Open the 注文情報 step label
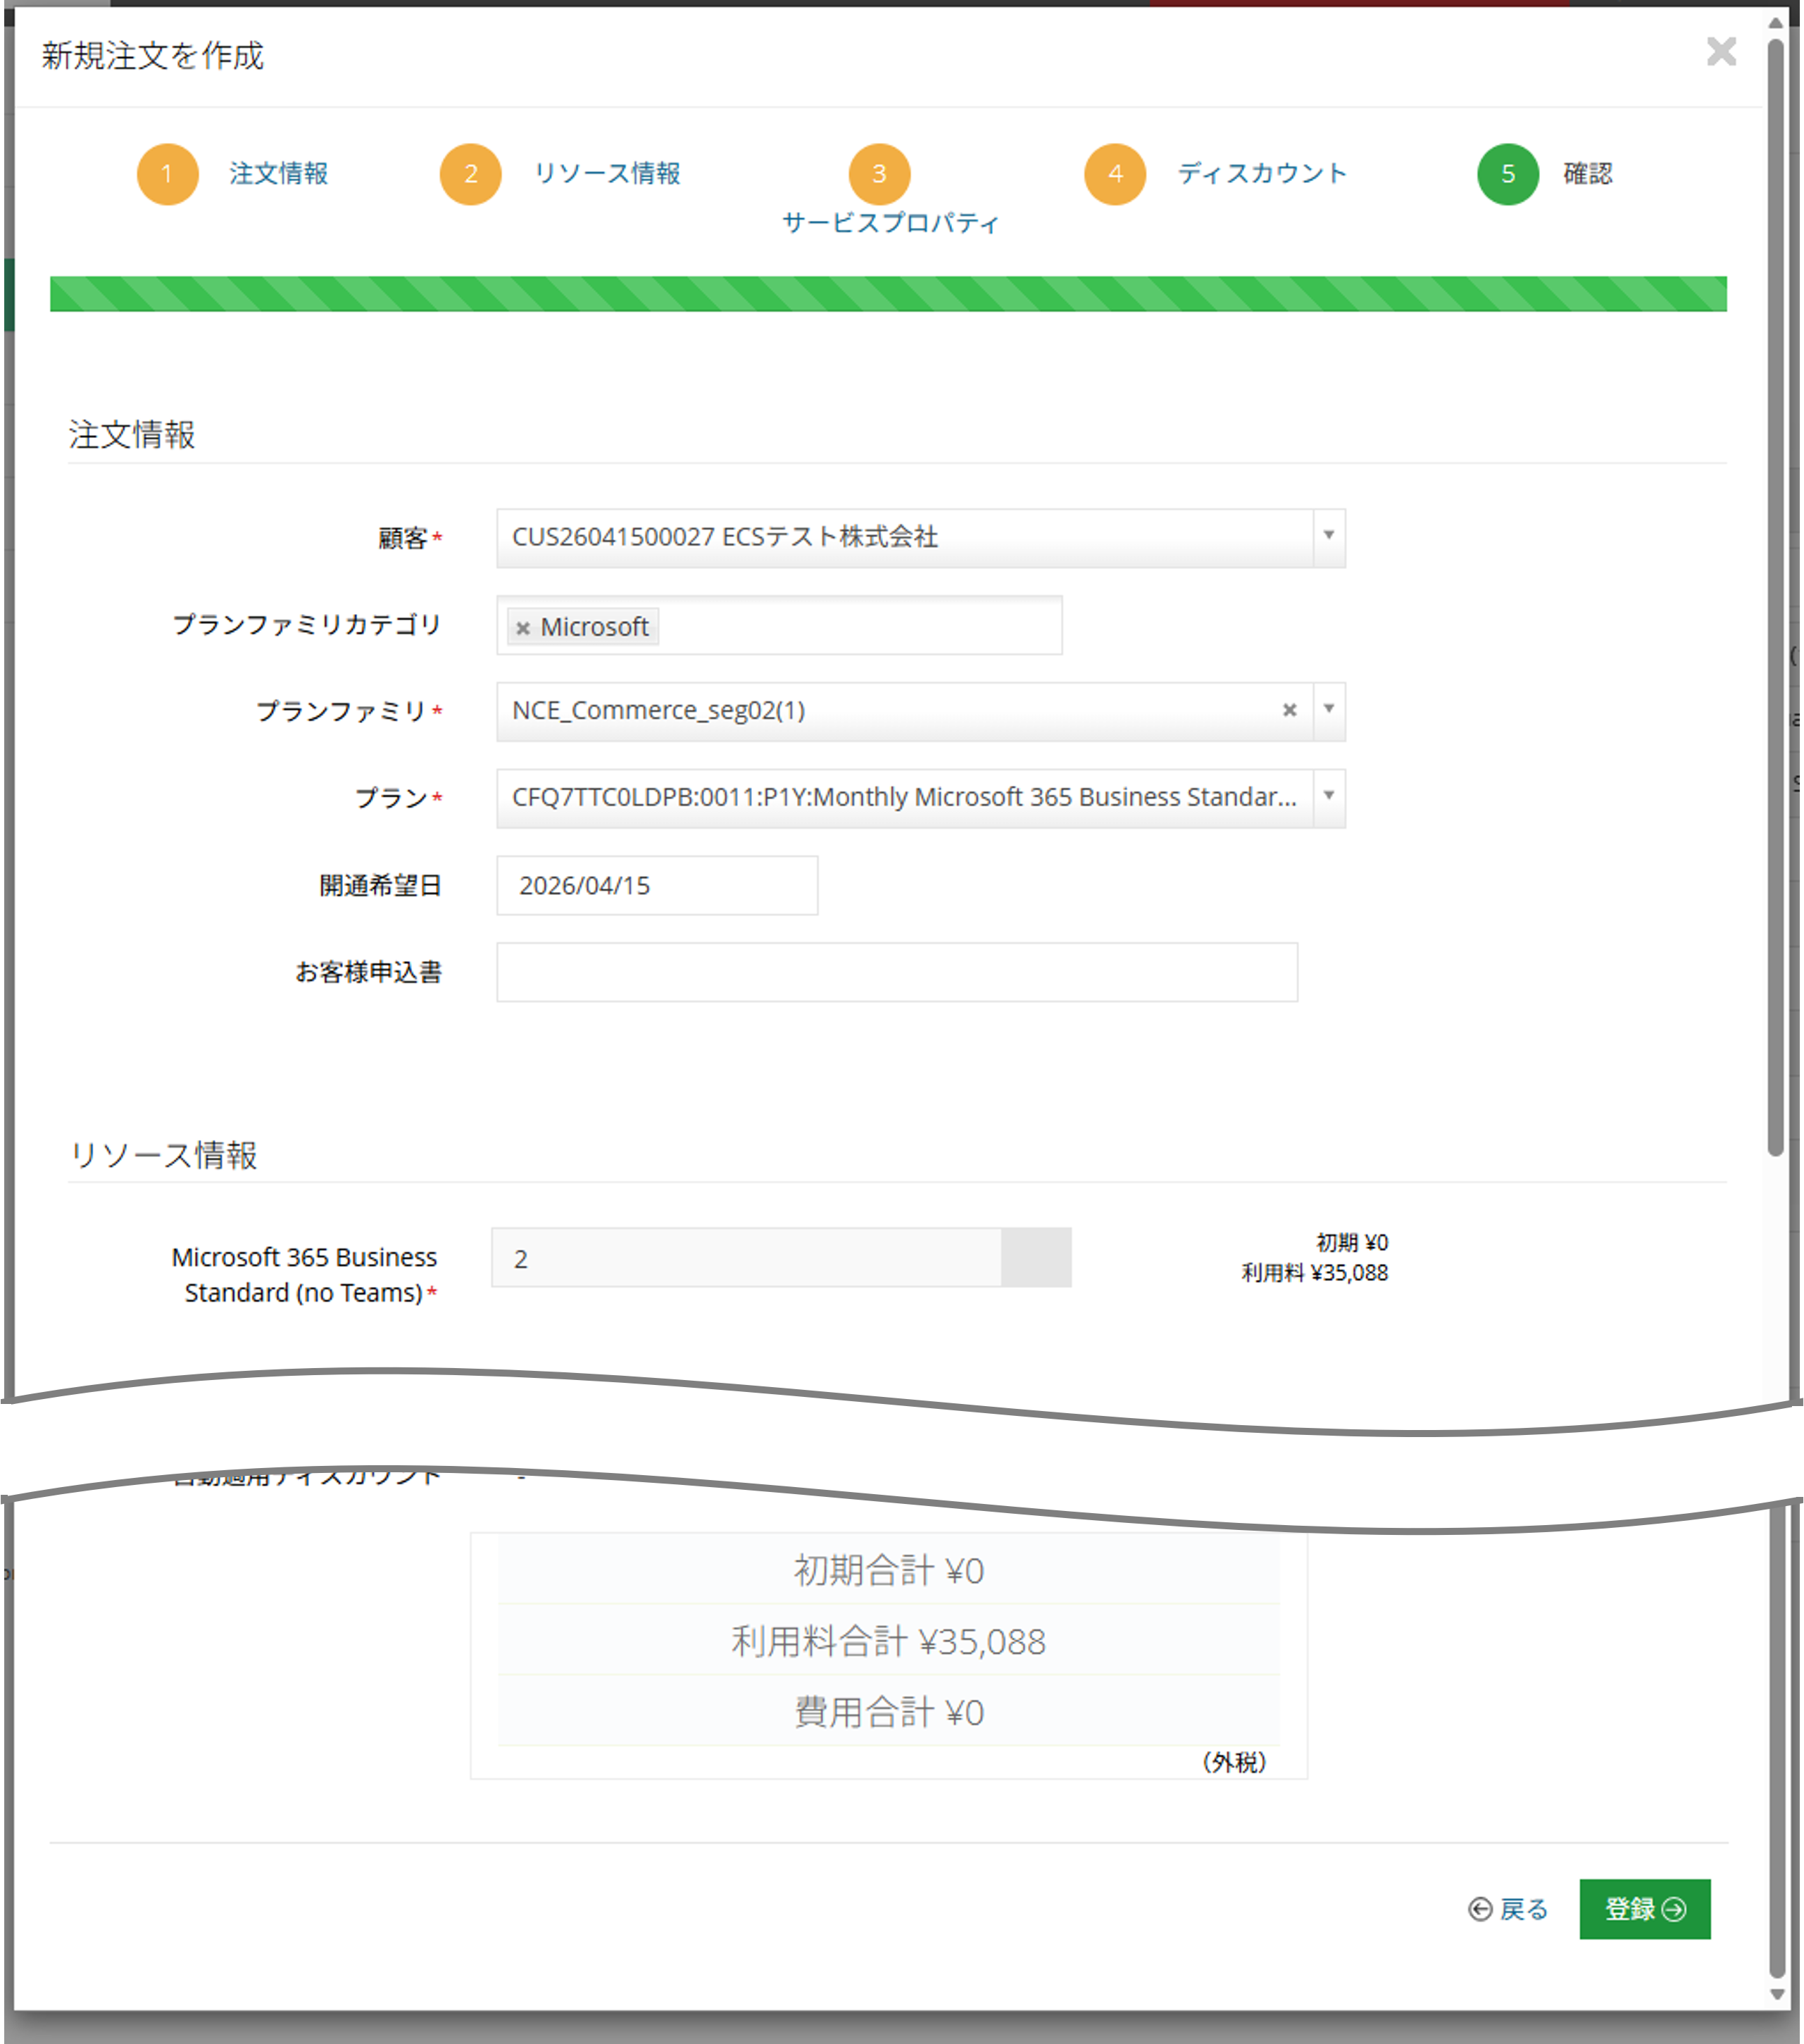Image resolution: width=1804 pixels, height=2044 pixels. point(279,174)
